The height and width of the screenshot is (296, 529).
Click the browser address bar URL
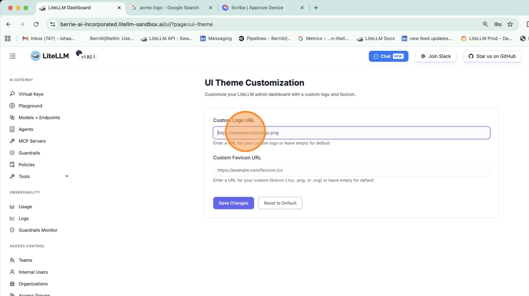click(x=136, y=24)
